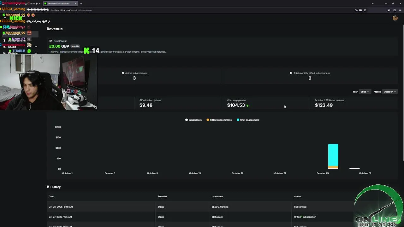Click the $123.49 October total revenue value
Image resolution: width=404 pixels, height=227 pixels.
[324, 105]
